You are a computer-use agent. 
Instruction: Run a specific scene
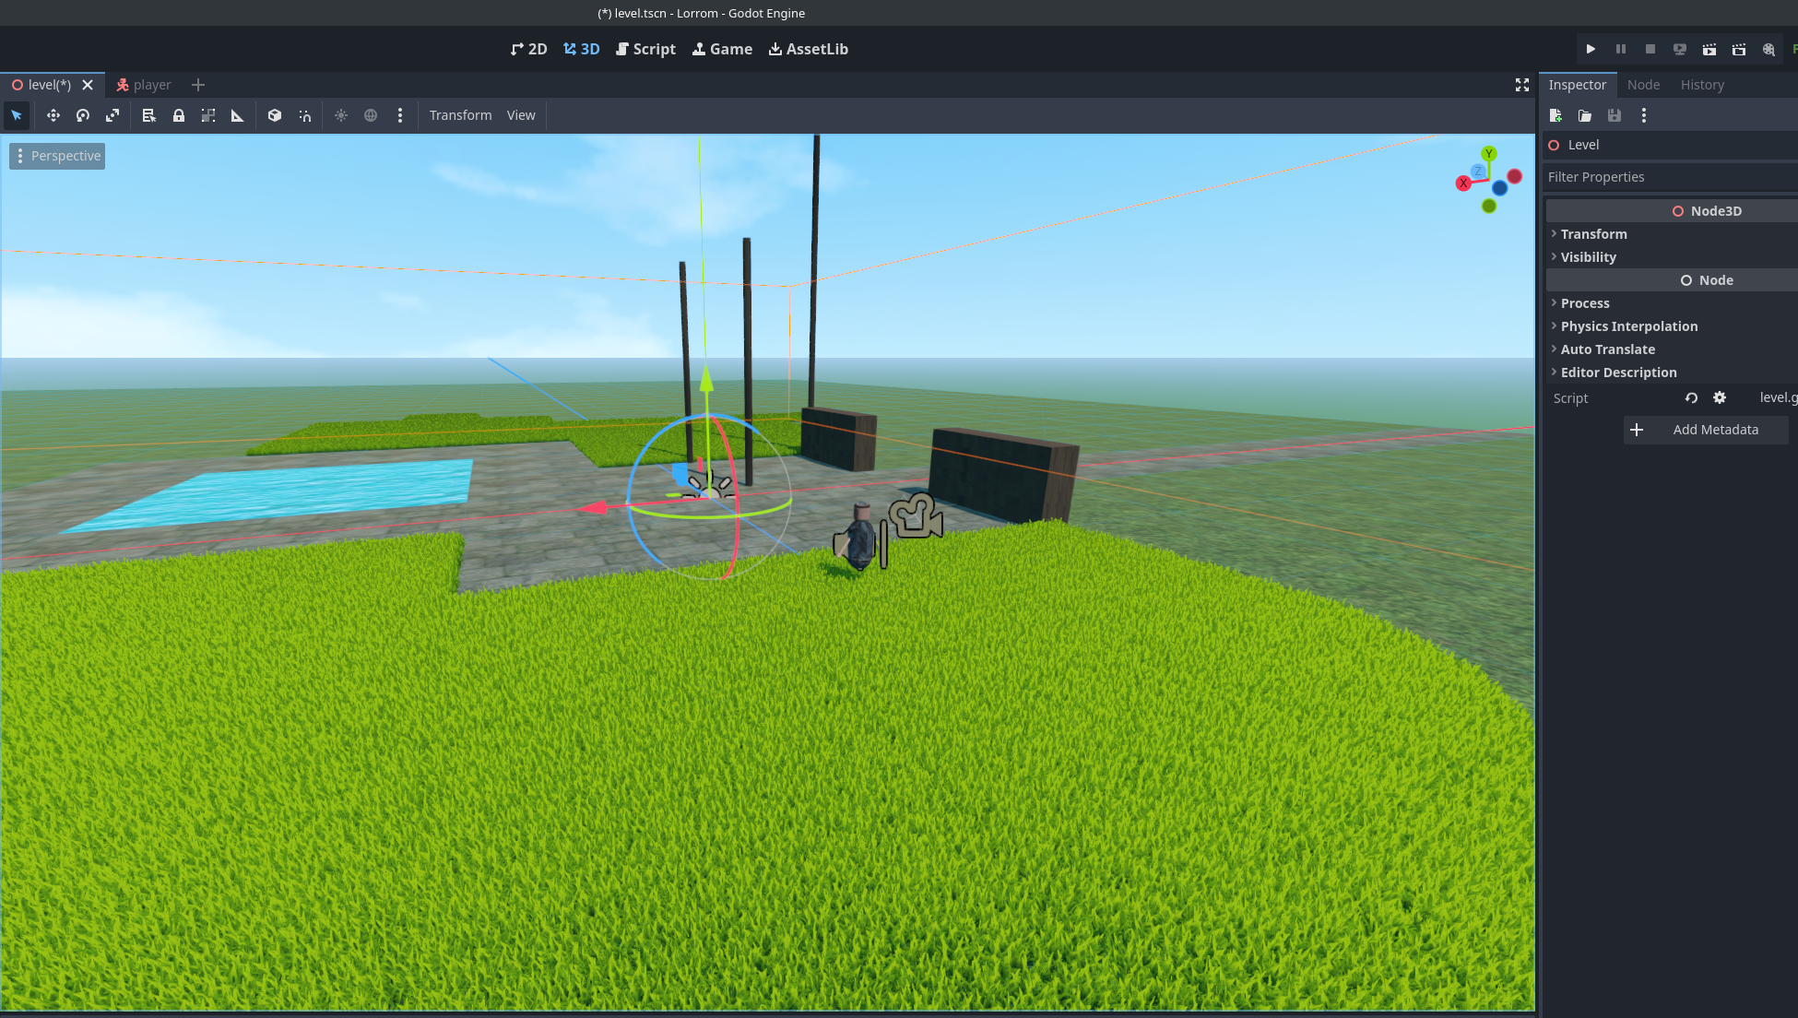pyautogui.click(x=1738, y=49)
